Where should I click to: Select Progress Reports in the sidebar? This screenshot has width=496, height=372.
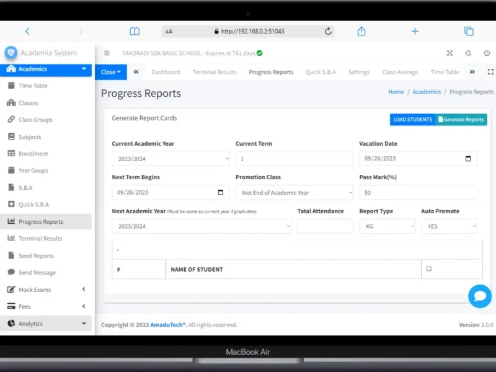pos(46,221)
